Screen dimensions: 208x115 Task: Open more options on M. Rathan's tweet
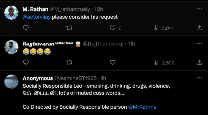click(x=199, y=9)
